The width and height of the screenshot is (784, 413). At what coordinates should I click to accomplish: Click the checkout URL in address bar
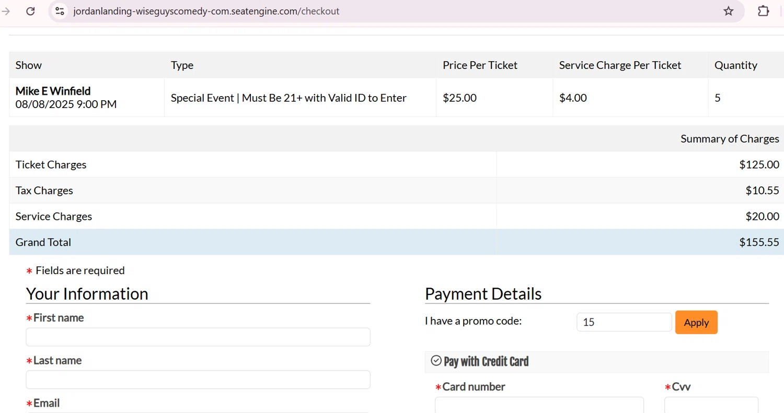(x=206, y=11)
